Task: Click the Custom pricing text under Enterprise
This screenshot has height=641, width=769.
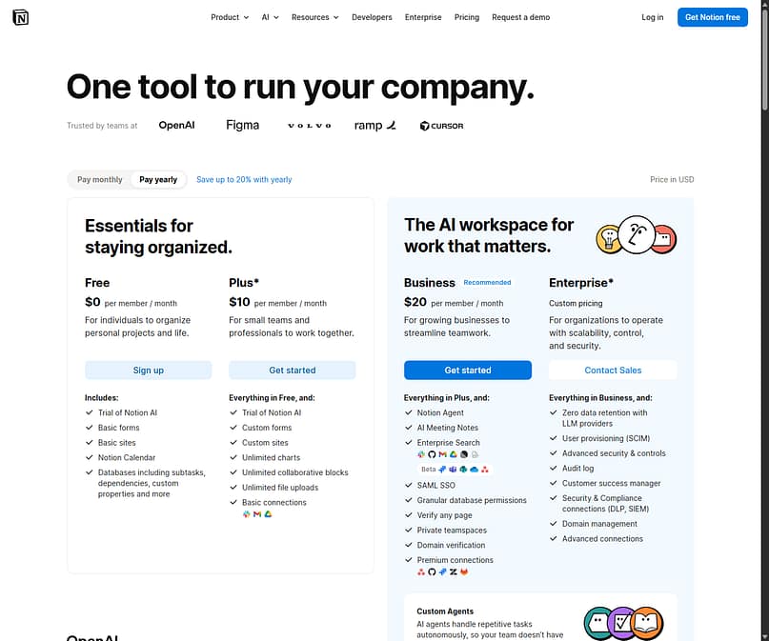Action: (x=576, y=303)
